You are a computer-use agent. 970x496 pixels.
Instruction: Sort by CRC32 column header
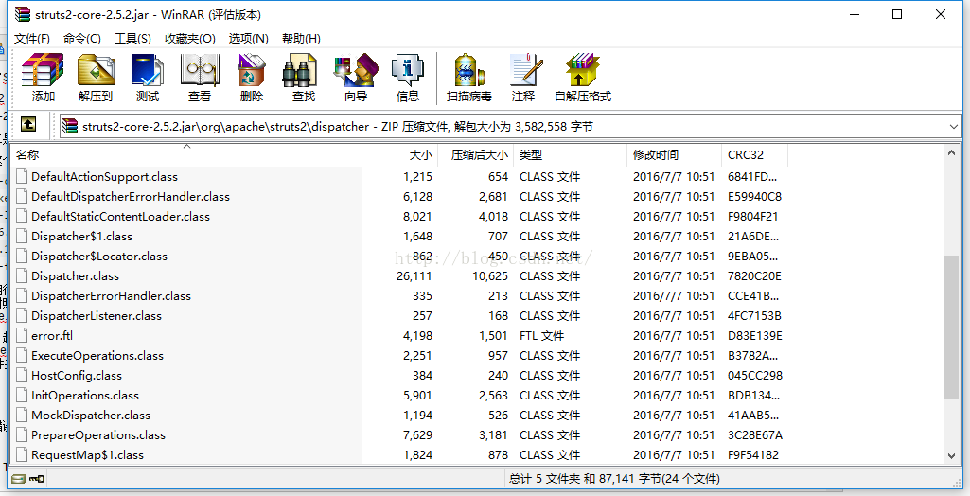pyautogui.click(x=754, y=154)
